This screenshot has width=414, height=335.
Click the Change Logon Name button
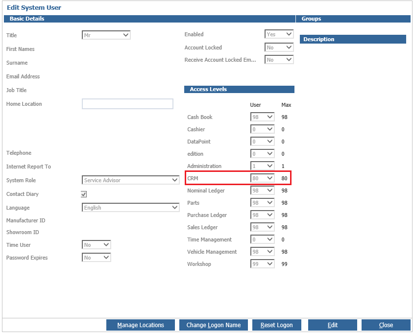[x=213, y=325]
